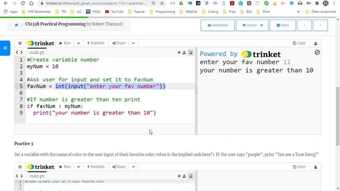Open Modules in the first trinket

(x=96, y=43)
